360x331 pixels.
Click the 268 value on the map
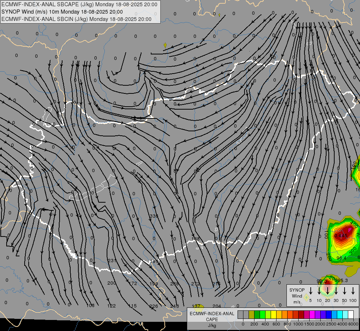coord(175,284)
